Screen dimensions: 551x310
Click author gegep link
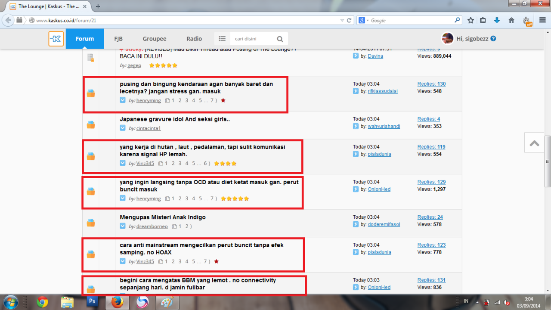(x=134, y=65)
